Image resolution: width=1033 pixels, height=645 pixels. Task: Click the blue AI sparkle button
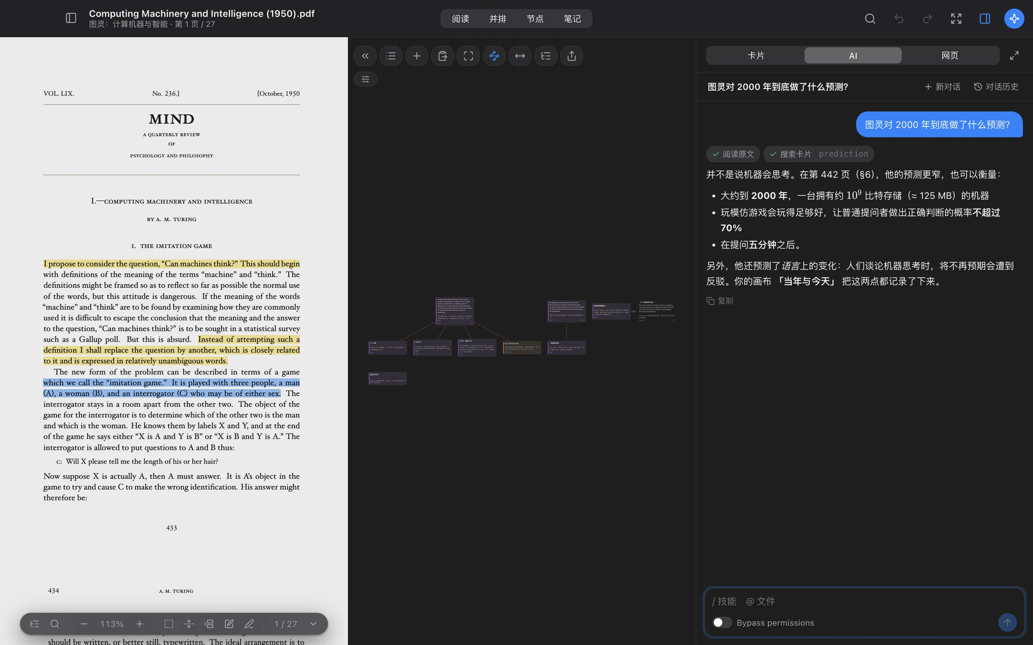pyautogui.click(x=1014, y=18)
